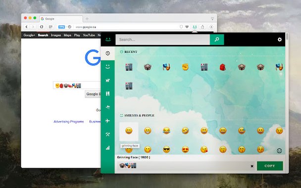
Task: Insert the grinning sweat smile emoji
Action: tap(242, 131)
